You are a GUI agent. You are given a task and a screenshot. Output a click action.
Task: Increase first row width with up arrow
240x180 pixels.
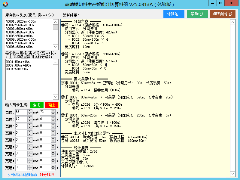coord(29,111)
